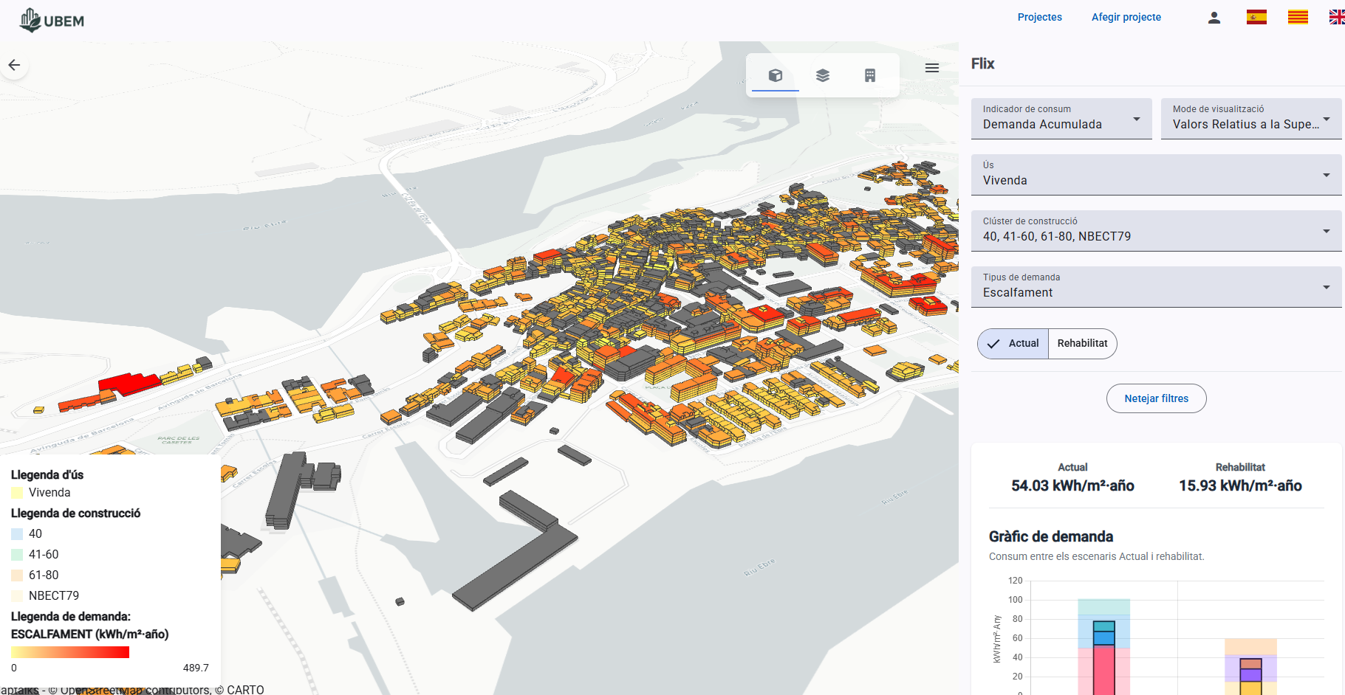Screen dimensions: 1345x695
Task: Open the building view tab
Action: coord(870,75)
